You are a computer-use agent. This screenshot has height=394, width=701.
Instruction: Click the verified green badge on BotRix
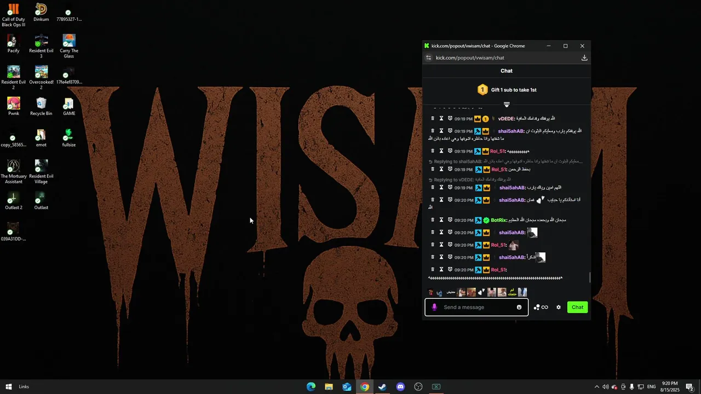coord(486,221)
